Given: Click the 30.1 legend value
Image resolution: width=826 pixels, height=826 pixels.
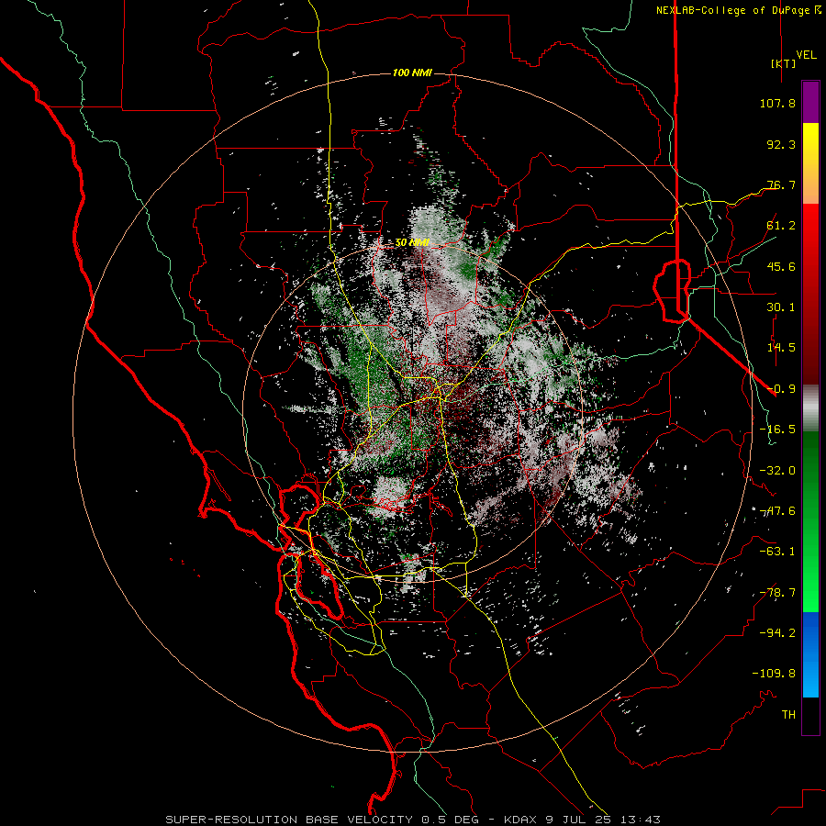Looking at the screenshot, I should (x=781, y=307).
